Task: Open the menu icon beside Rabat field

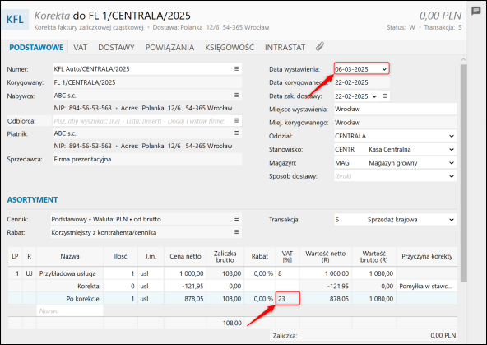Action: coord(236,232)
